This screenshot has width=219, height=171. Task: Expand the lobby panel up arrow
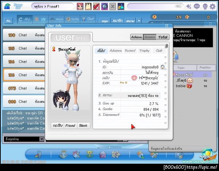click(x=109, y=147)
